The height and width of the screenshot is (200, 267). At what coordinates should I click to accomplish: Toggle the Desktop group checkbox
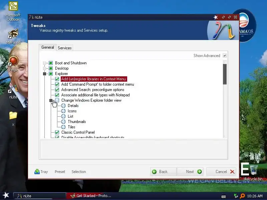(x=51, y=68)
